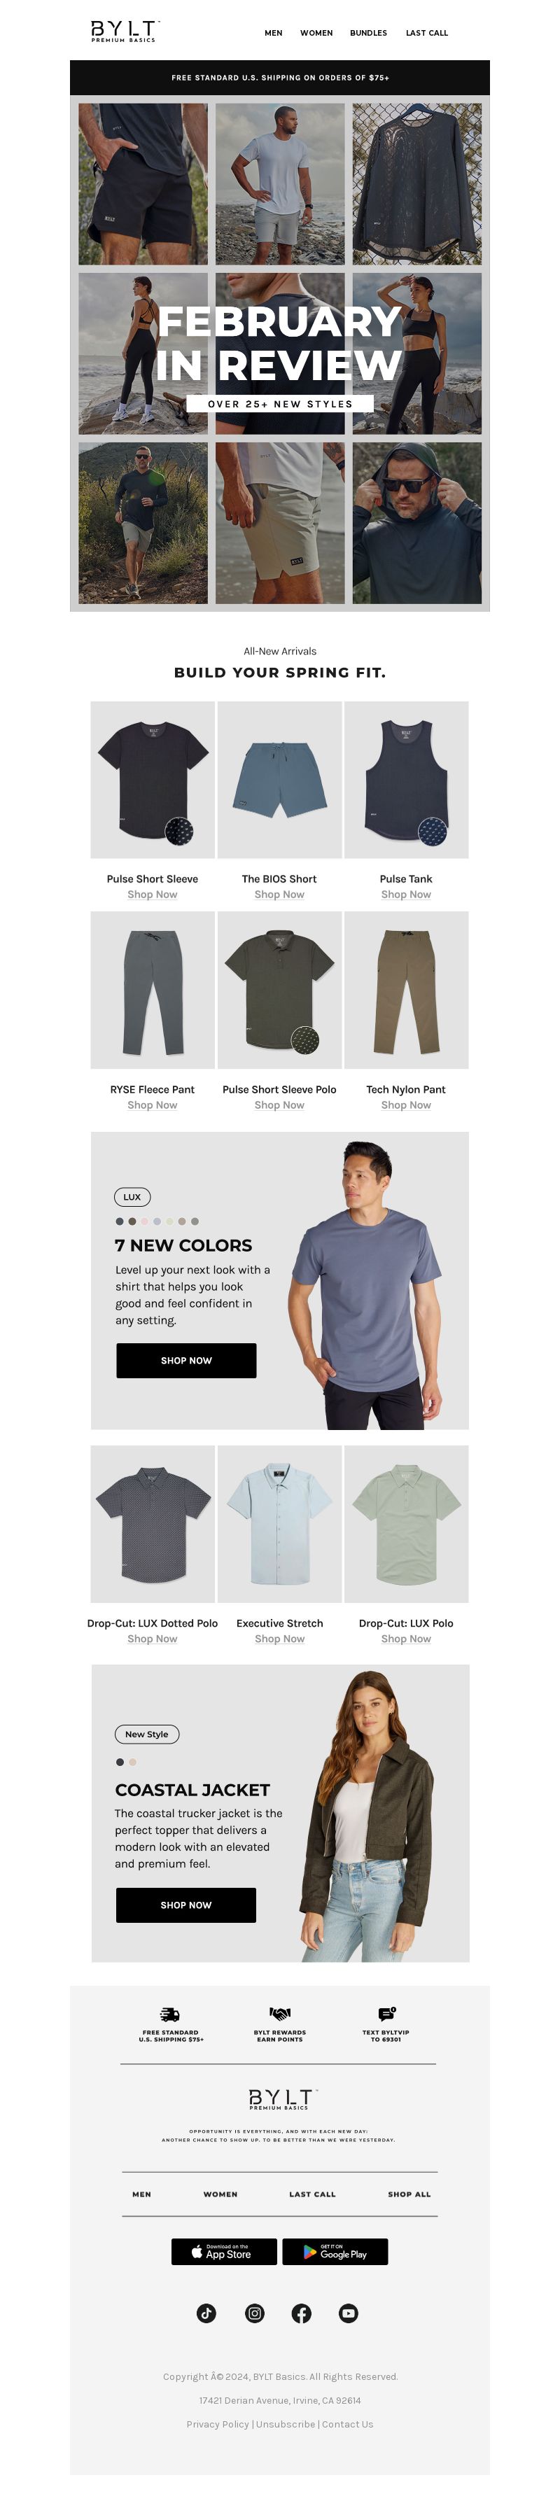
Task: Click SHOP NOW button for 7 New Colors
Action: click(x=186, y=1360)
